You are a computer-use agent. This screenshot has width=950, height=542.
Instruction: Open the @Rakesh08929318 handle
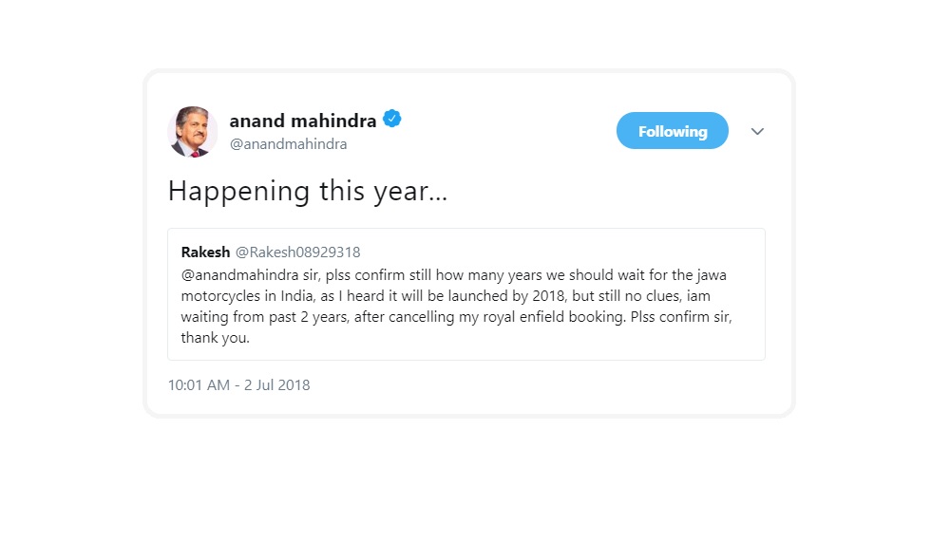coord(297,252)
